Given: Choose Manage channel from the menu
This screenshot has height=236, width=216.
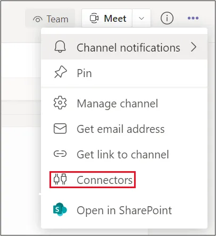Looking at the screenshot, I should (124, 103).
